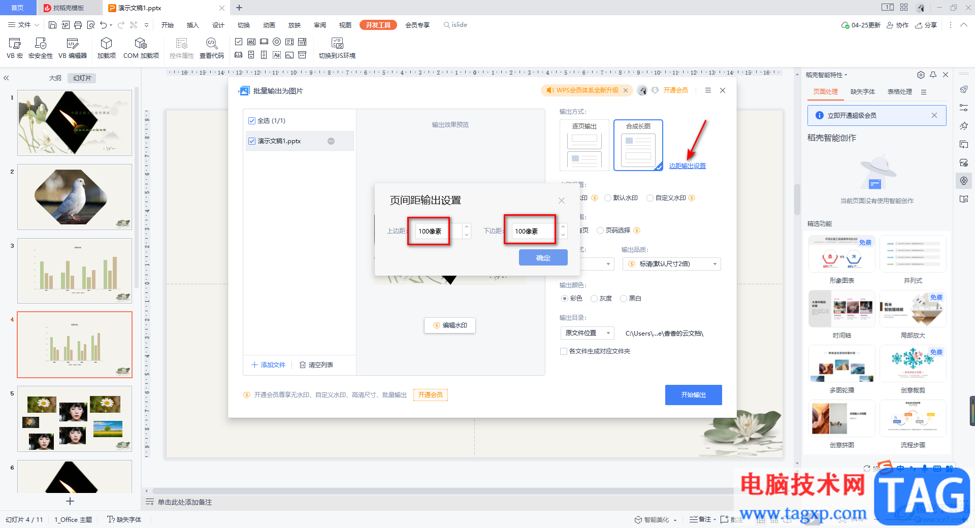The image size is (975, 528).
Task: Pin the 稻壳智能特性 side panel
Action: coord(933,75)
